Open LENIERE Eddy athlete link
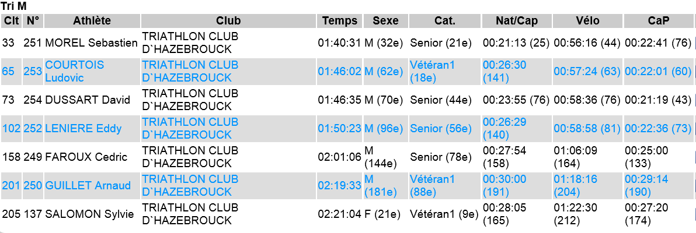Screen dimensions: 696x233 (x=83, y=129)
